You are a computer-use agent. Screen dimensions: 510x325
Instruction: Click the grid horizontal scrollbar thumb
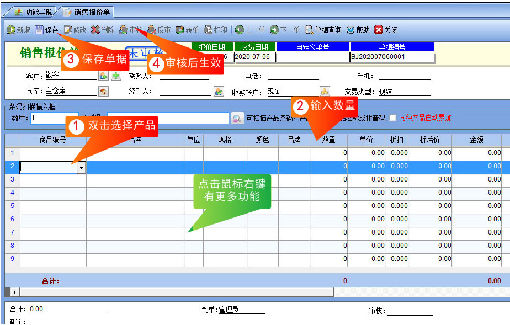click(177, 292)
